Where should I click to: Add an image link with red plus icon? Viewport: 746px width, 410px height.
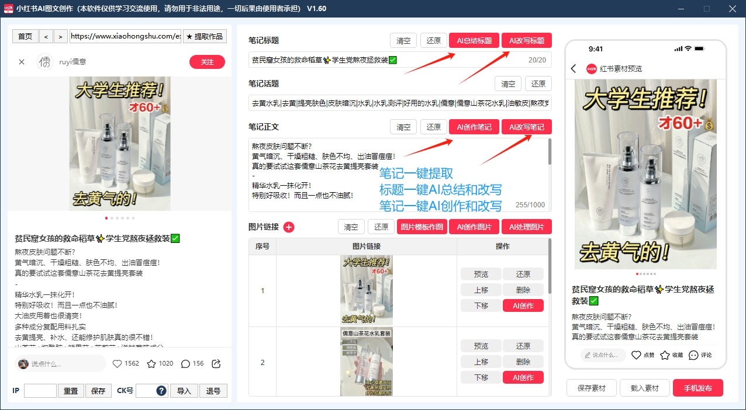[289, 227]
